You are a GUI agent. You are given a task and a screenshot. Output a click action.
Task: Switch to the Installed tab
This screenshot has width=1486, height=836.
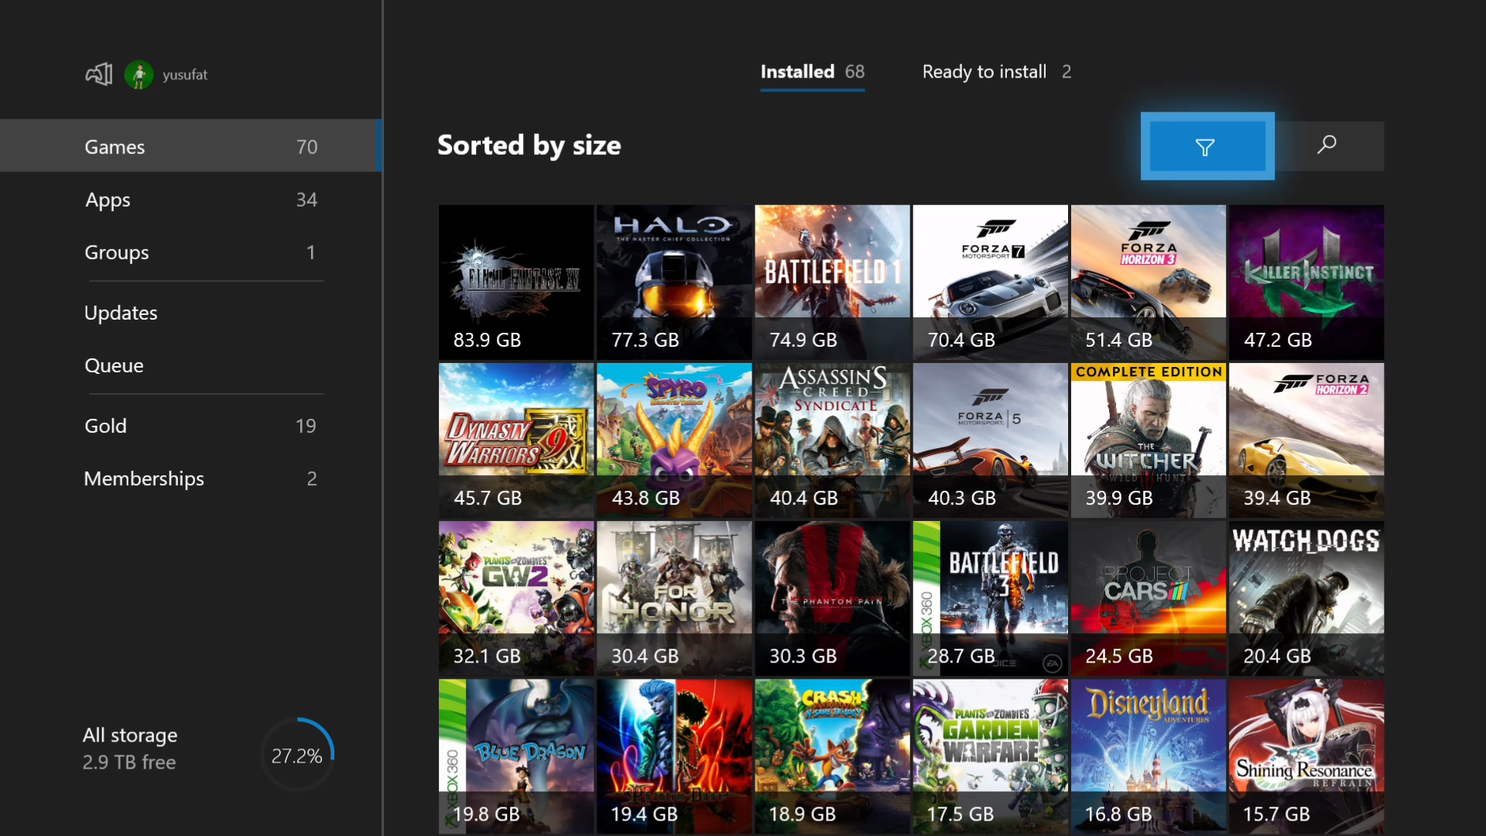click(813, 72)
